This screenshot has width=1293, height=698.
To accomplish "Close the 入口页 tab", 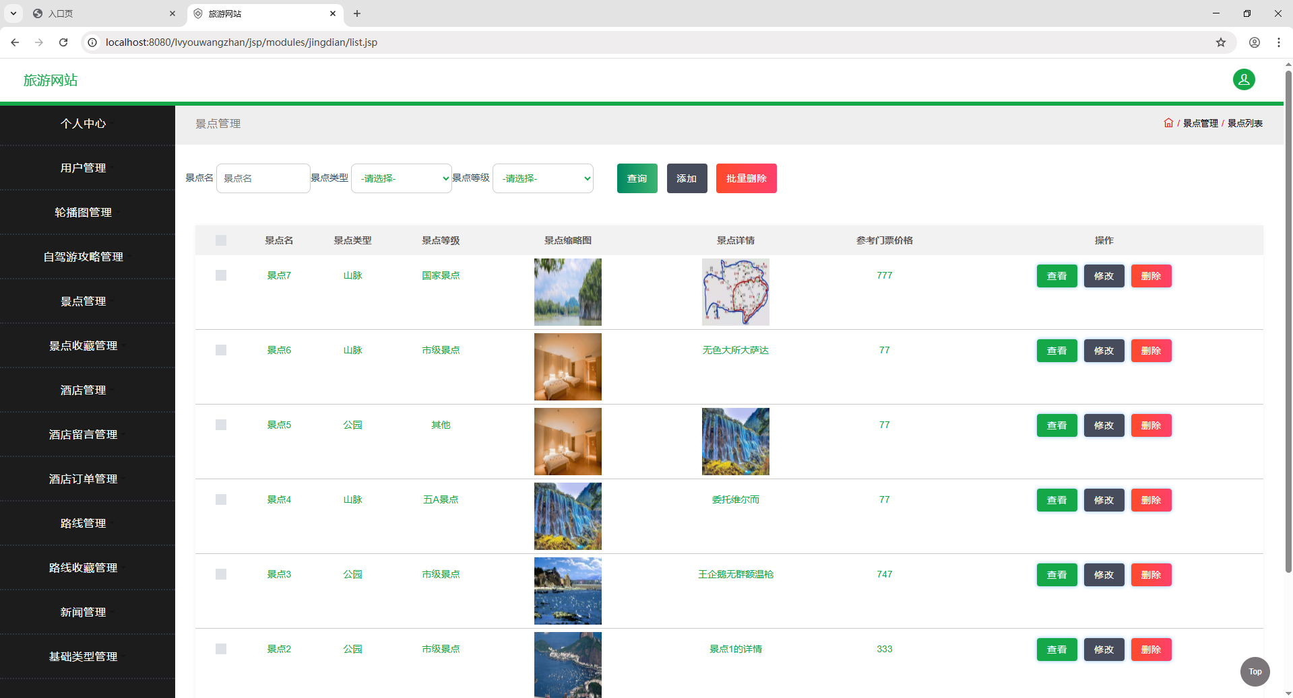I will pos(172,13).
